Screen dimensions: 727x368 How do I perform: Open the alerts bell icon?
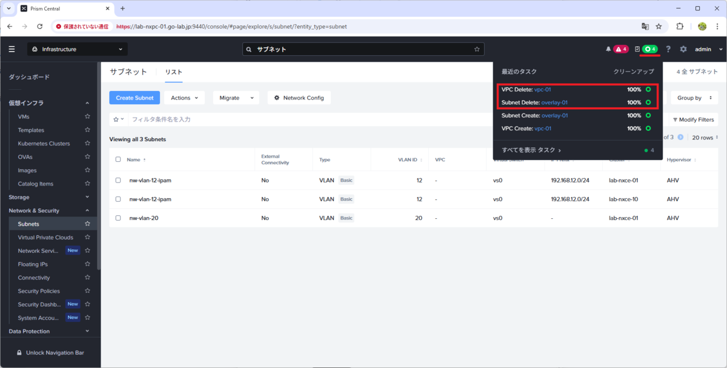click(x=608, y=49)
